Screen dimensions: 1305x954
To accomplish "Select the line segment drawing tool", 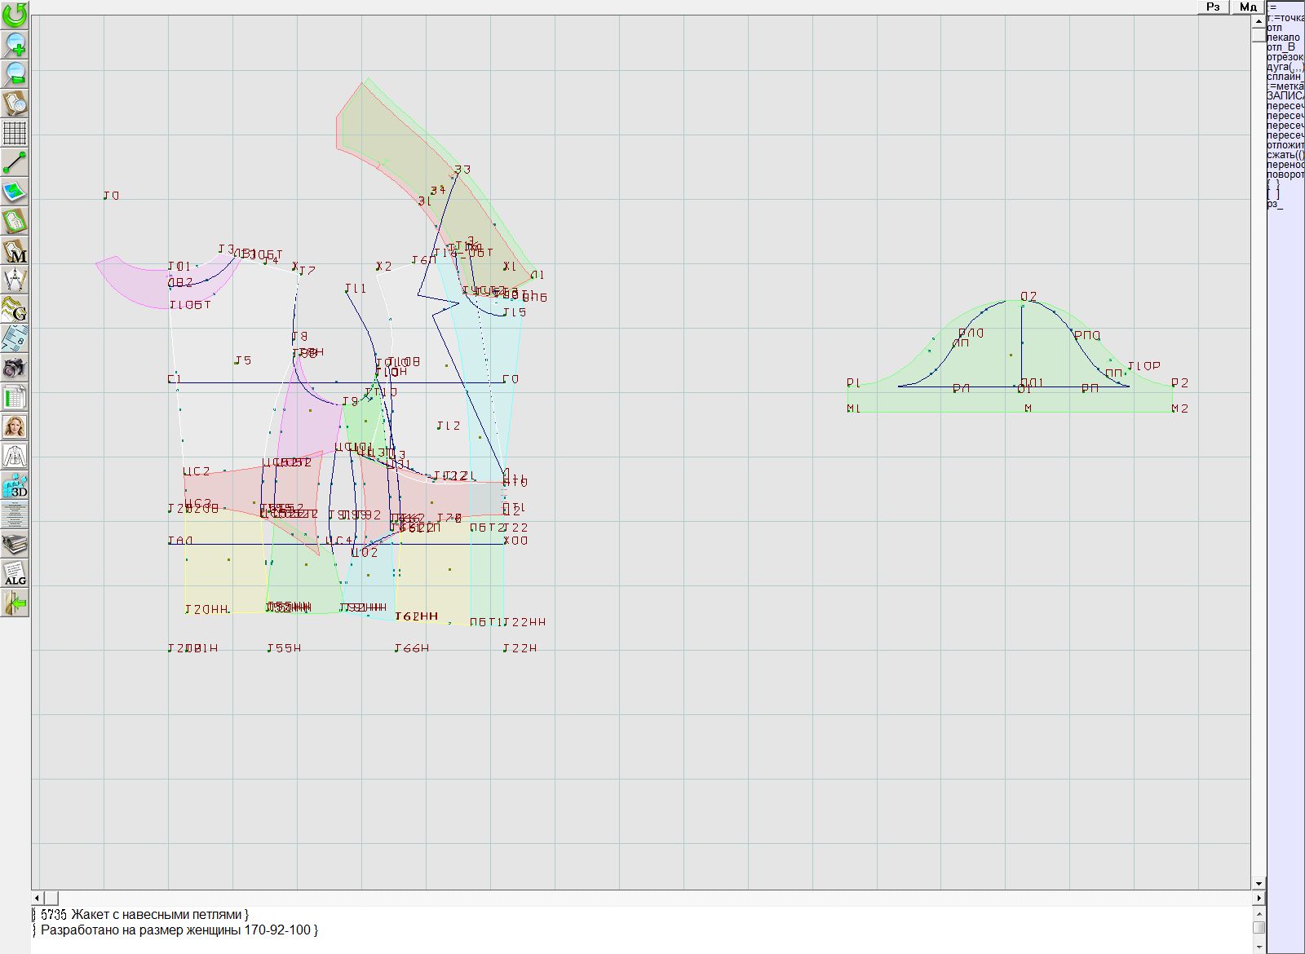I will [15, 162].
